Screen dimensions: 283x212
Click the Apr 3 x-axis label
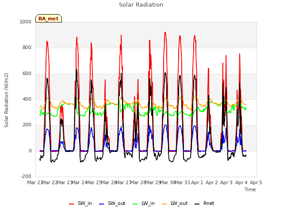[x=226, y=182]
